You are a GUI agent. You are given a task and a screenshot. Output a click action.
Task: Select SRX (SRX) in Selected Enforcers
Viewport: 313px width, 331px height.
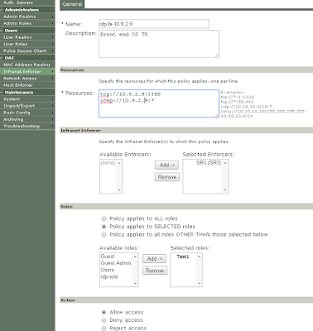(x=209, y=163)
